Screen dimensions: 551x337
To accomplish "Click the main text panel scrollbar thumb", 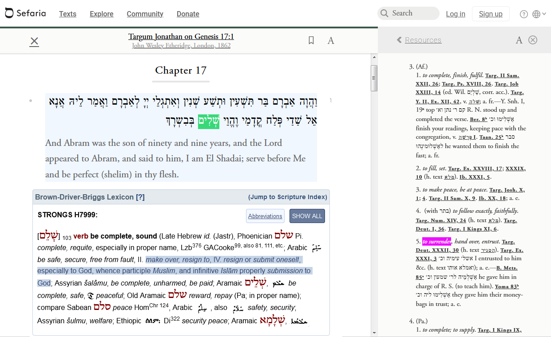I will point(374,78).
